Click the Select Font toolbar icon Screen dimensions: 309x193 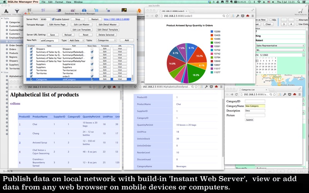(x=6, y=11)
